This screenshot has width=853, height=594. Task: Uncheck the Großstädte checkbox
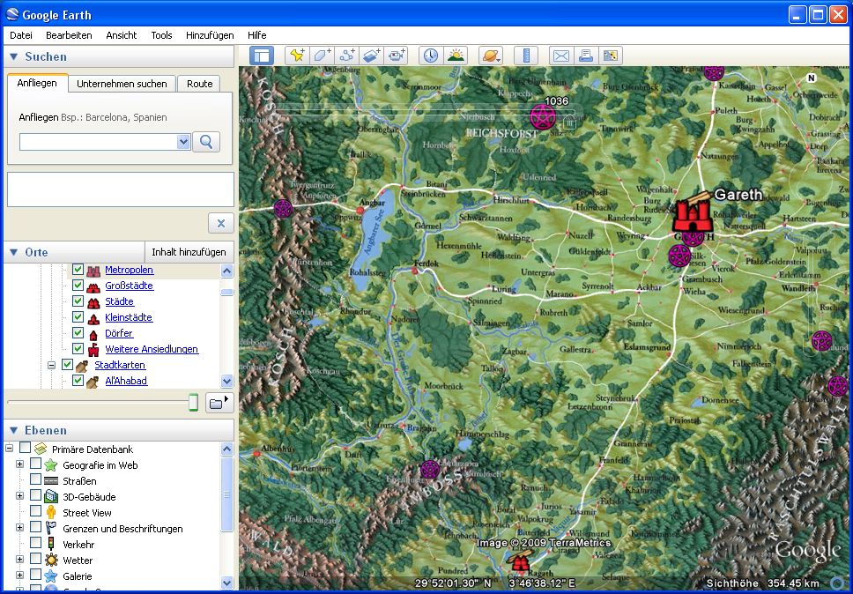[x=78, y=286]
